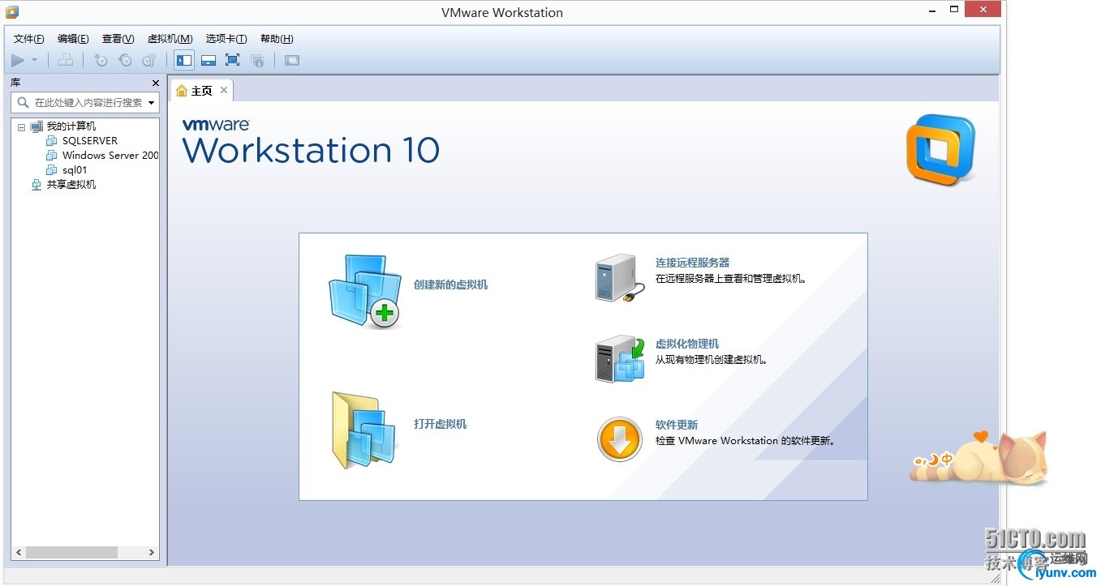Click the Take Snapshot toolbar icon

coord(101,60)
